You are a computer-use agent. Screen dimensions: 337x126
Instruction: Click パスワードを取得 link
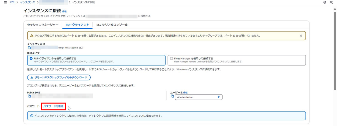pos(53,106)
